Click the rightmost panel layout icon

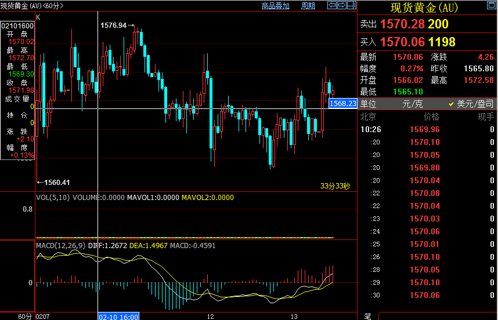coord(351,5)
